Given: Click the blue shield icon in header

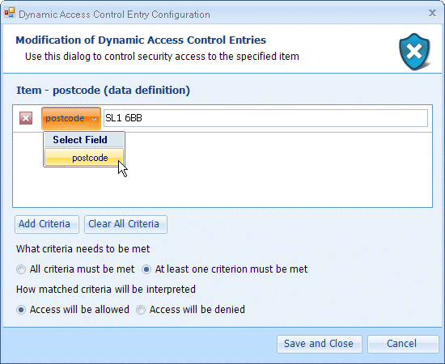Looking at the screenshot, I should coord(414,51).
